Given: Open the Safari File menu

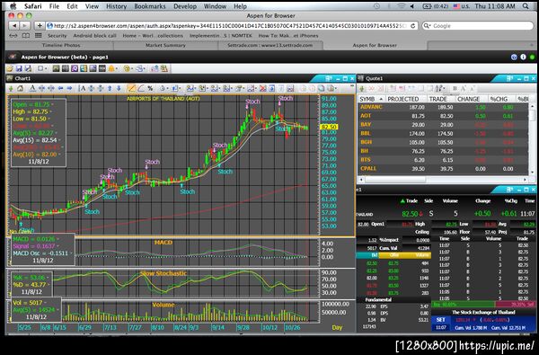Looking at the screenshot, I should (54, 6).
